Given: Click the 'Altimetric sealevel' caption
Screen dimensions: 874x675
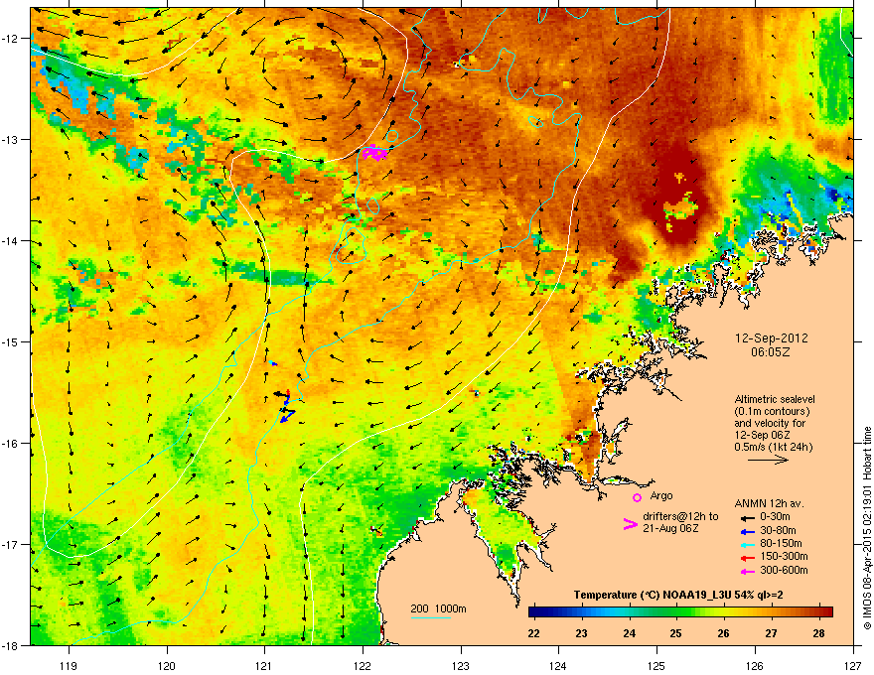Looking at the screenshot, I should click(775, 399).
